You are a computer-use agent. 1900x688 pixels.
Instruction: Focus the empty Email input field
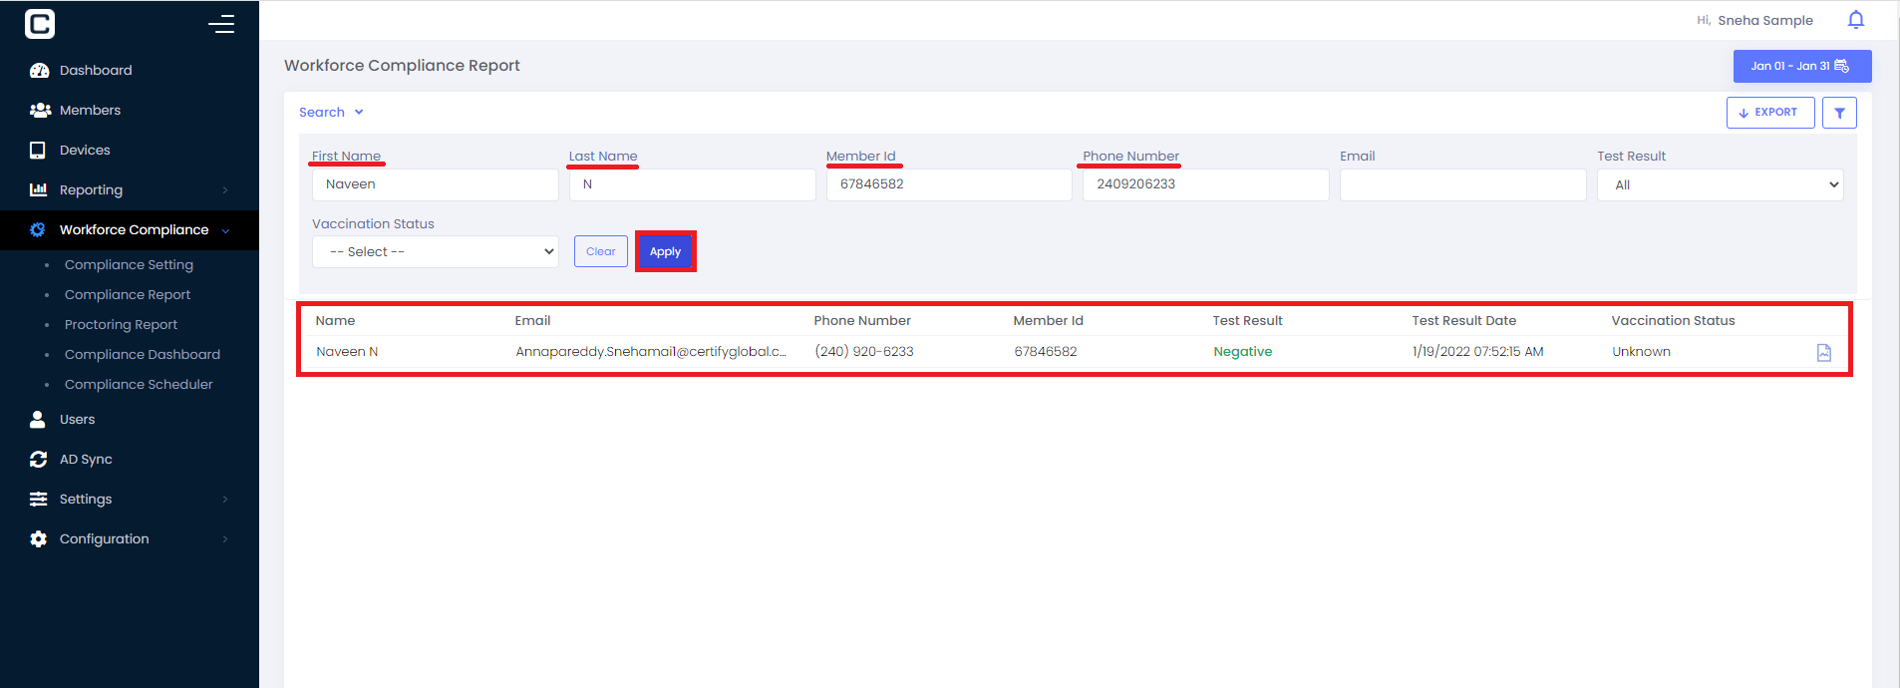pos(1463,184)
